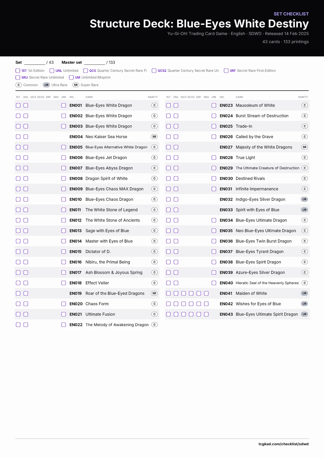Click the blank line after "Master set"
This screenshot has width=324, height=458.
click(x=95, y=63)
